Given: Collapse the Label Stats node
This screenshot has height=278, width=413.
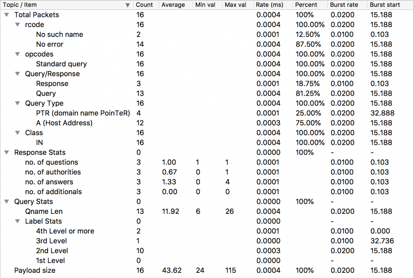Looking at the screenshot, I should 18,222.
